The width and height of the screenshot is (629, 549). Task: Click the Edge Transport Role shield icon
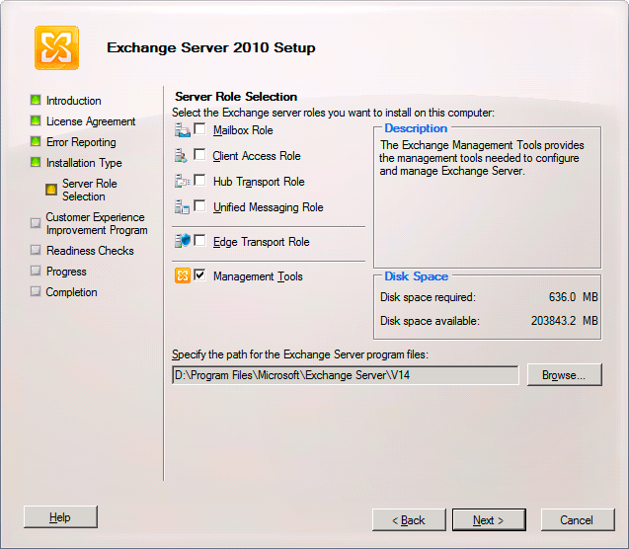point(182,241)
